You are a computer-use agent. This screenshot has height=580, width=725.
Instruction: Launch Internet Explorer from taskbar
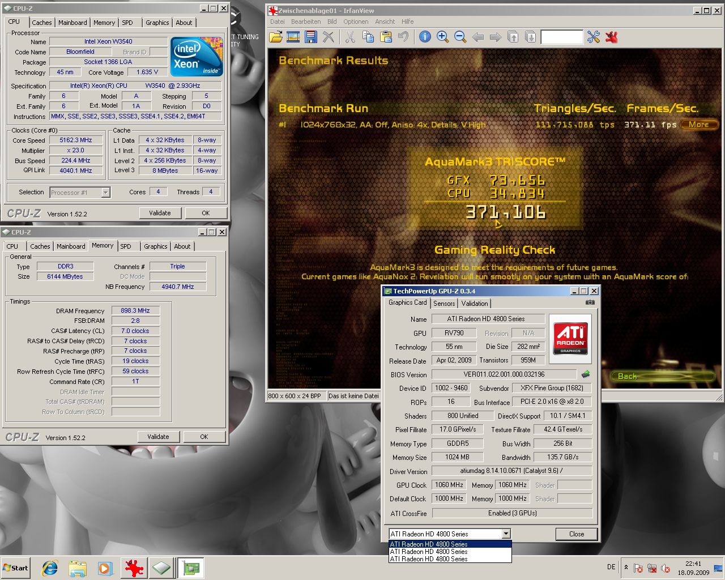[x=50, y=568]
